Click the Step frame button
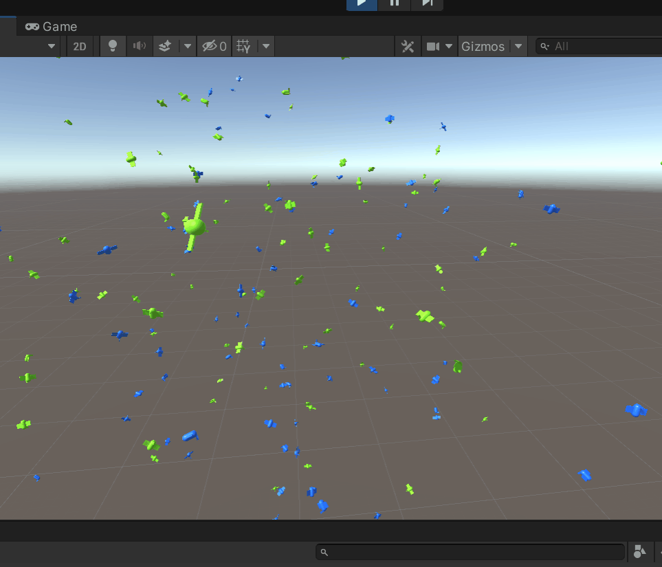This screenshot has width=662, height=567. 427,4
